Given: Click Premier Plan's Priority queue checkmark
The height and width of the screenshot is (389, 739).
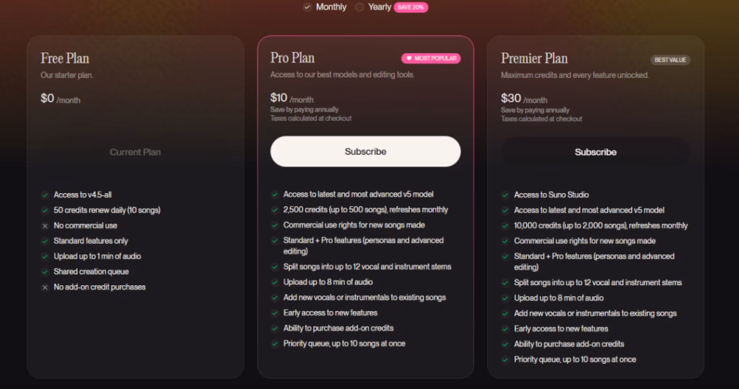Looking at the screenshot, I should [x=505, y=359].
